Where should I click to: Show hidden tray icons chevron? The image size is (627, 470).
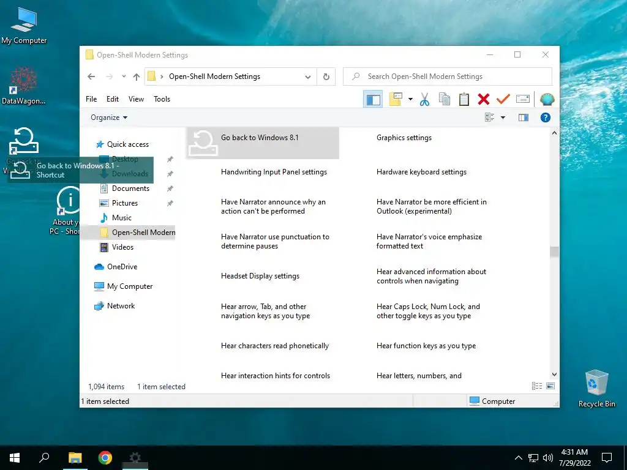[x=518, y=458]
